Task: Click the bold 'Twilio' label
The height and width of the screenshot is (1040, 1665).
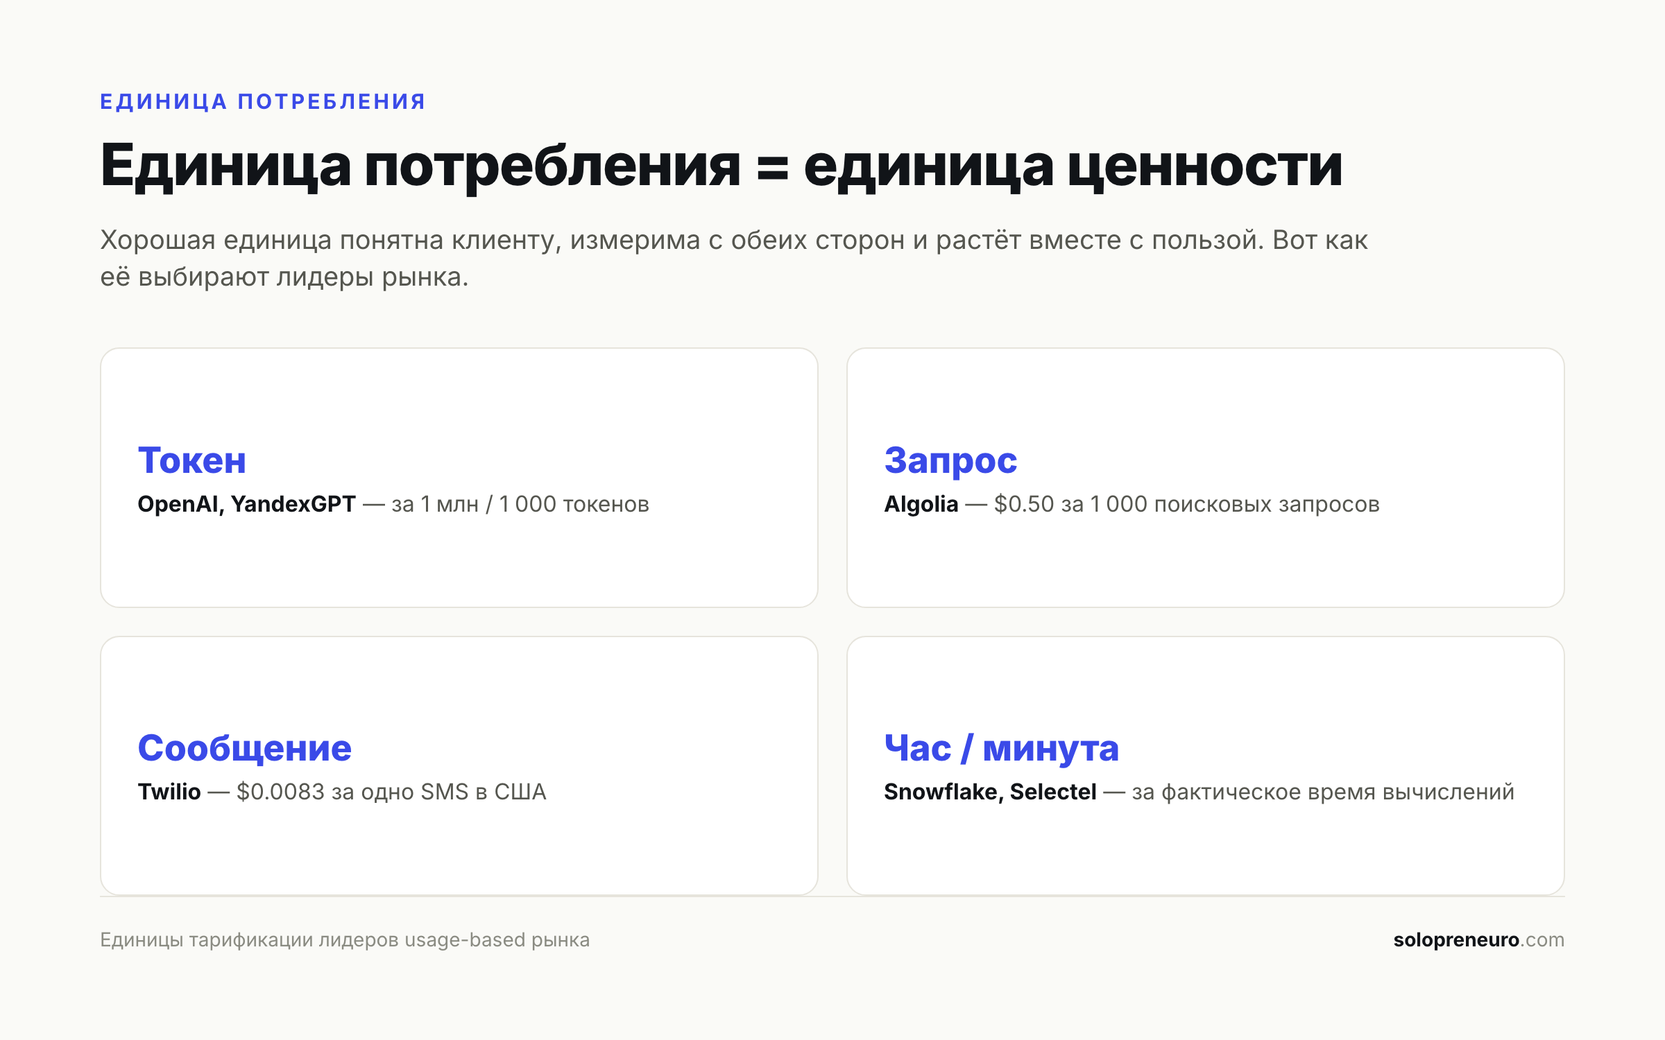Action: 169,792
